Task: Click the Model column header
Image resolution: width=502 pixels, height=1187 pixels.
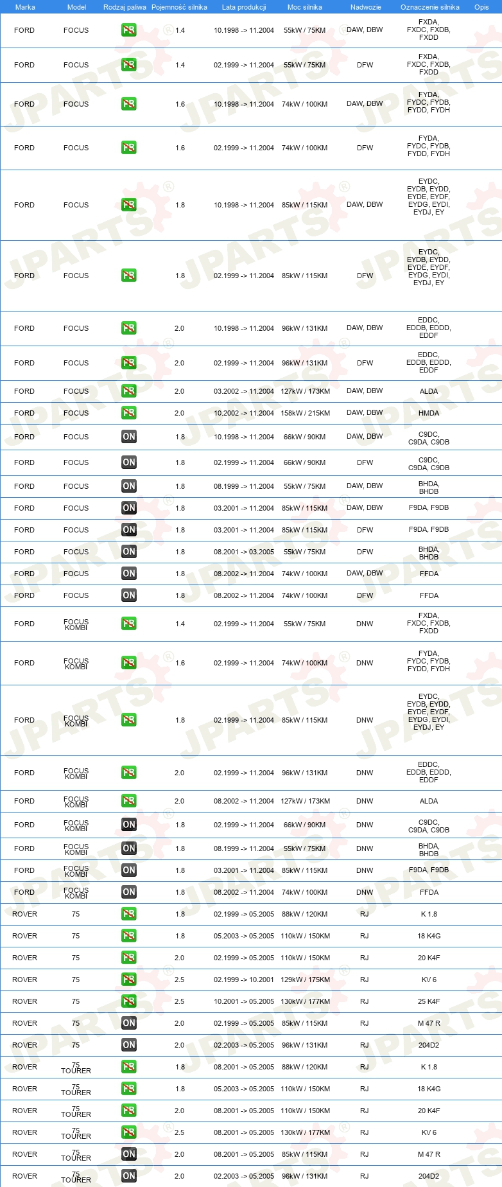Action: [76, 7]
